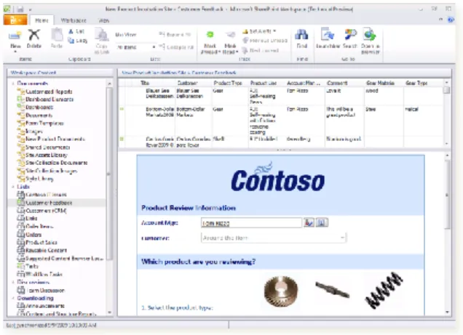Click the Comment column header

[x=337, y=83]
